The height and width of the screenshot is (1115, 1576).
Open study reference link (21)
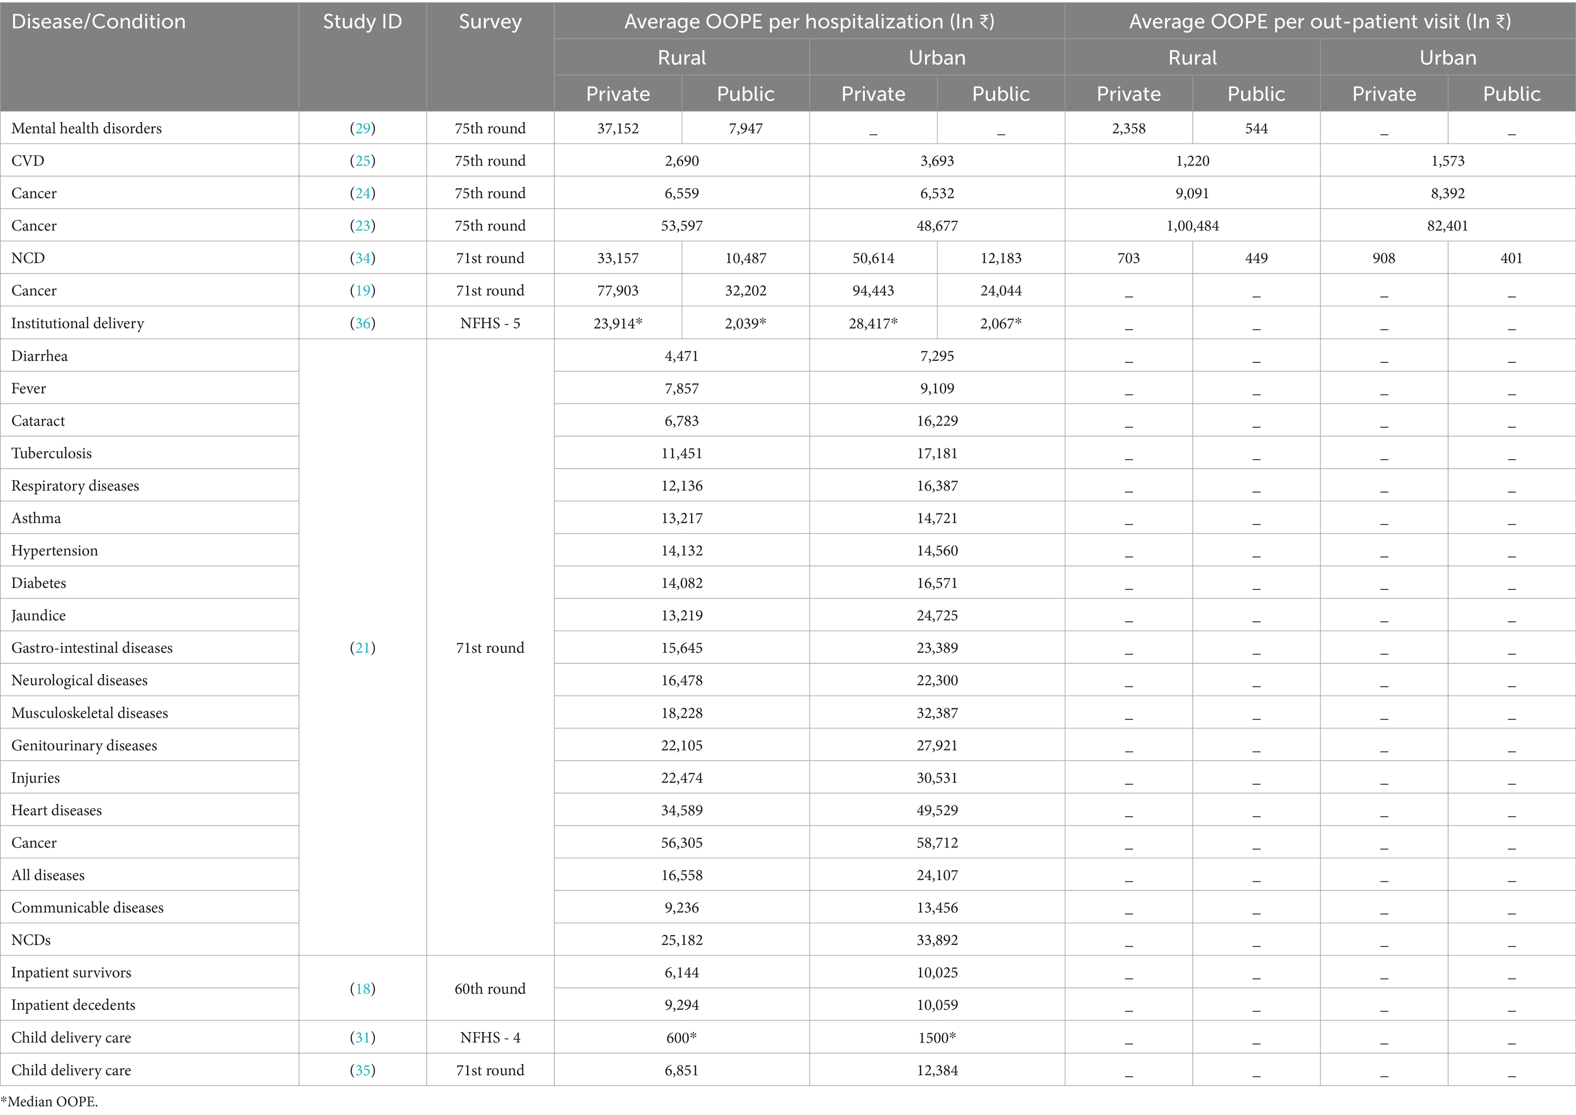(362, 647)
